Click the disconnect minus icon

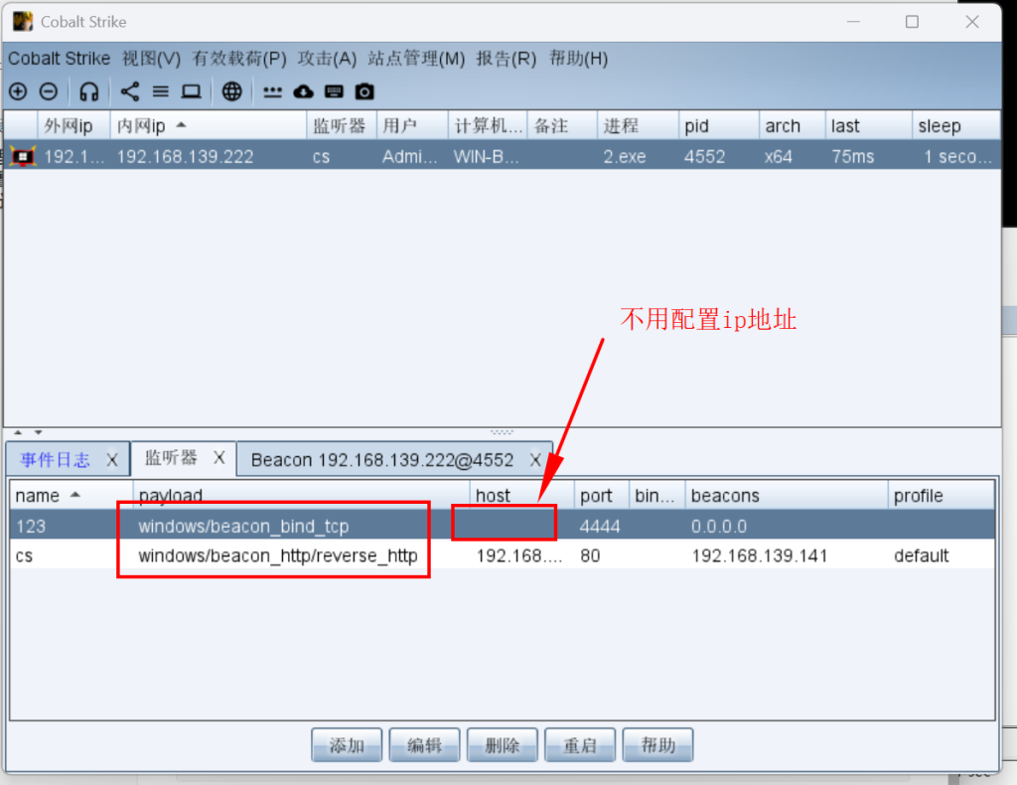pos(49,91)
